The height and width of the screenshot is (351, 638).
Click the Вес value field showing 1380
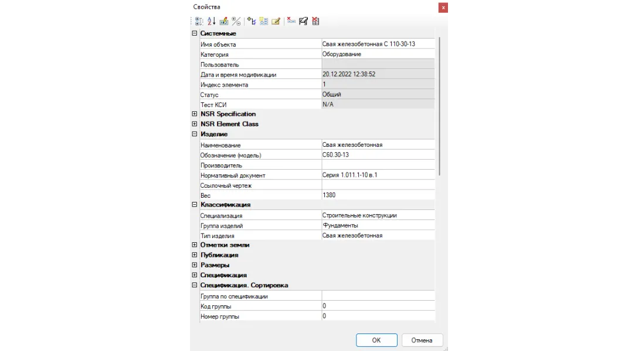378,195
